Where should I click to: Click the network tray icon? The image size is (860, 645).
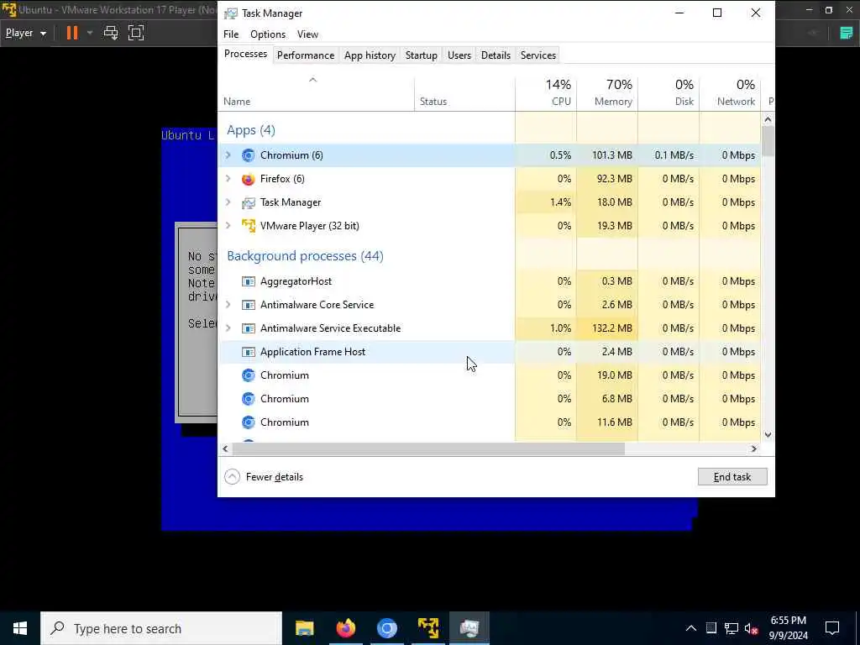point(732,628)
